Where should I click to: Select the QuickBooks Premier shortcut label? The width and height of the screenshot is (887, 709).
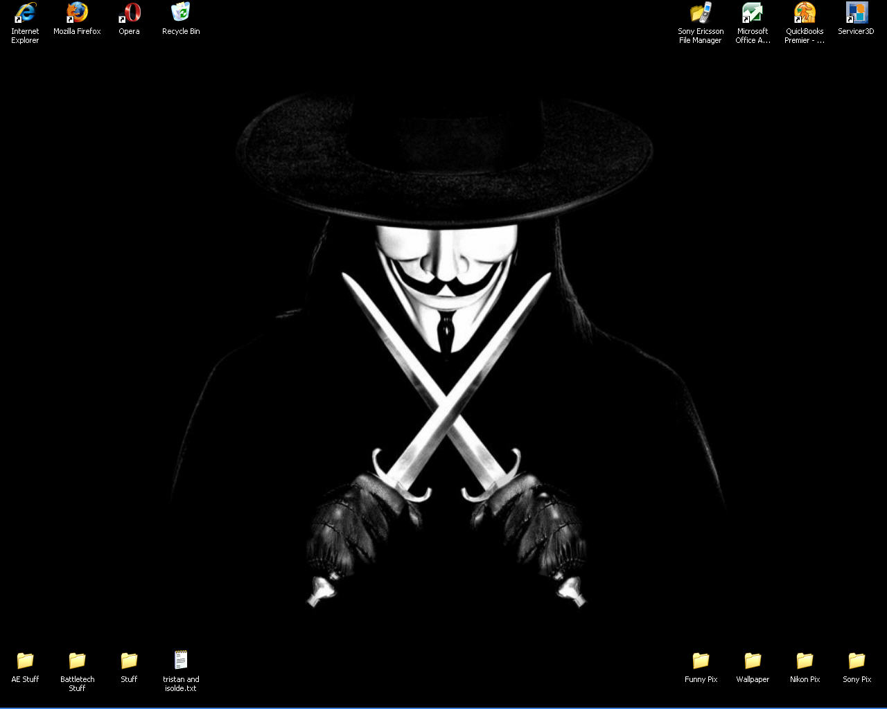click(x=804, y=35)
